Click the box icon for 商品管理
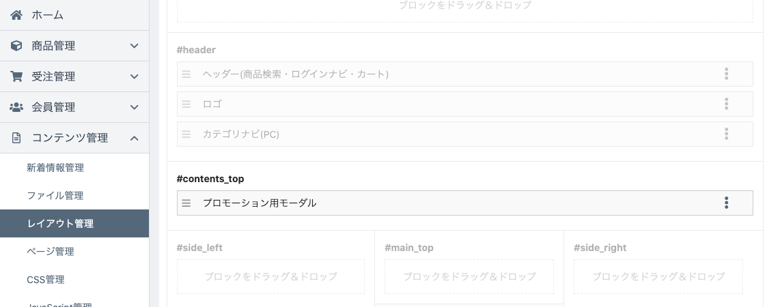Screen dimensions: 767x307 pos(16,46)
